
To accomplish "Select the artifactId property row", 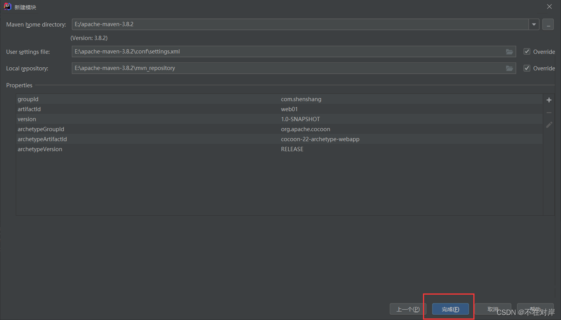I will tap(280, 109).
